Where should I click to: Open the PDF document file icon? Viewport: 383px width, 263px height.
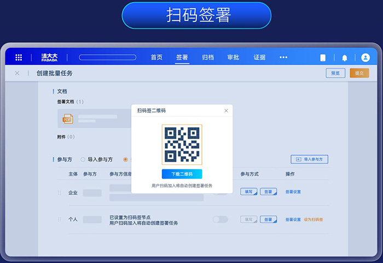(x=68, y=119)
